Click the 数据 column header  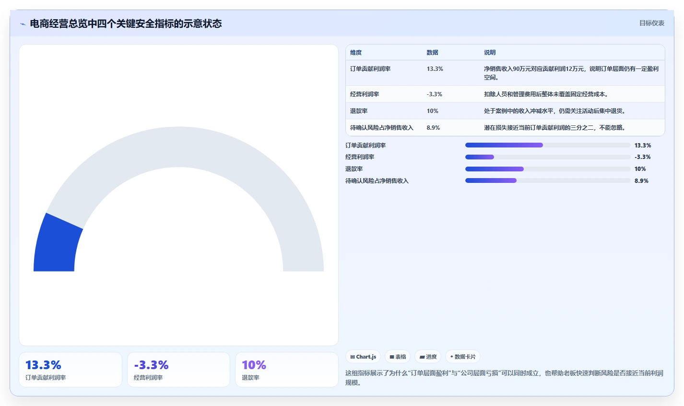point(433,53)
